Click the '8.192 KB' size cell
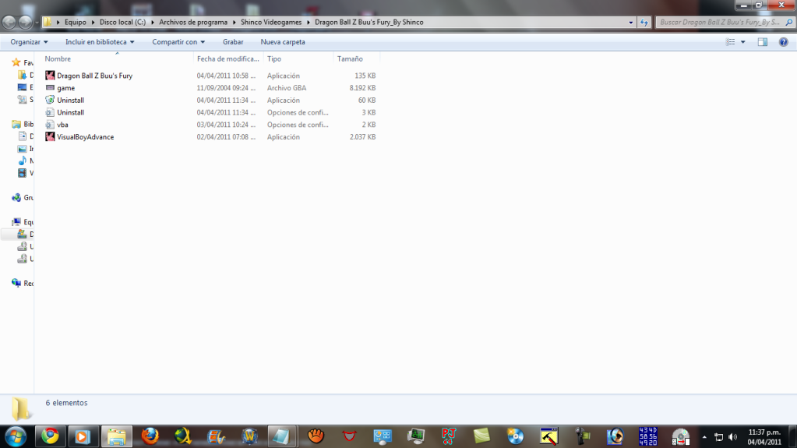 point(362,88)
